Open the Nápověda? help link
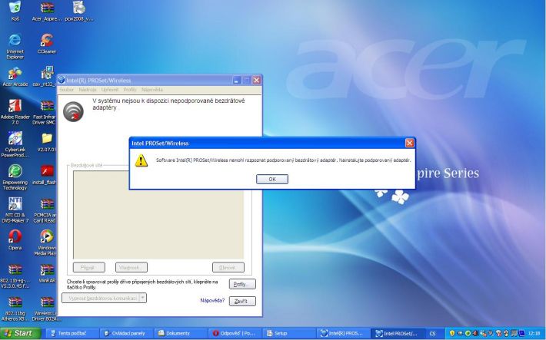The width and height of the screenshot is (546, 340). tap(212, 300)
